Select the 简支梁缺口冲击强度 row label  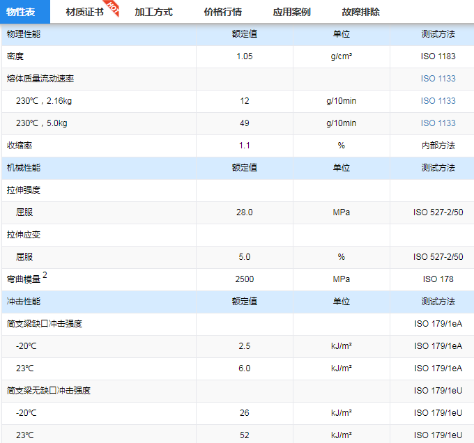click(49, 324)
